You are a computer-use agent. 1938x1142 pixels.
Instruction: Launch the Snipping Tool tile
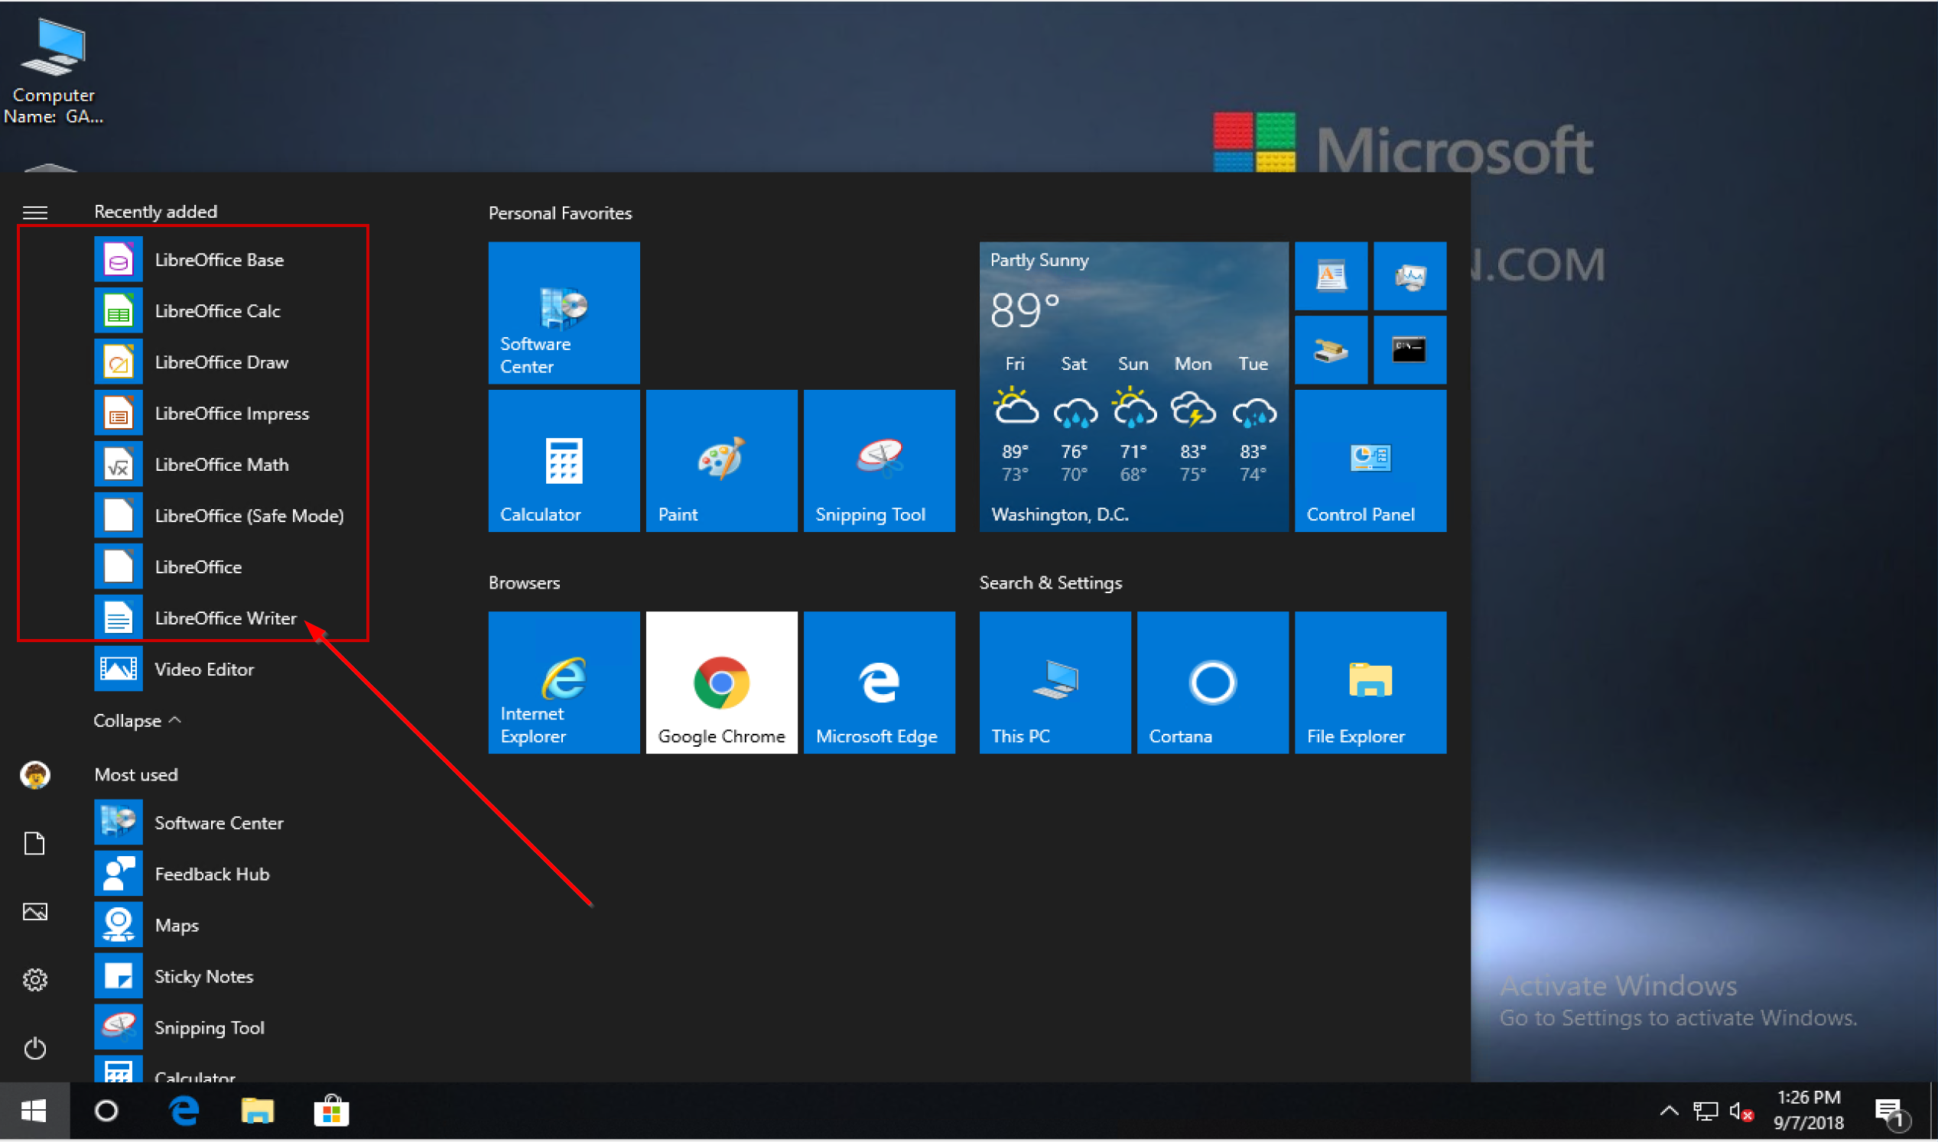tap(879, 460)
